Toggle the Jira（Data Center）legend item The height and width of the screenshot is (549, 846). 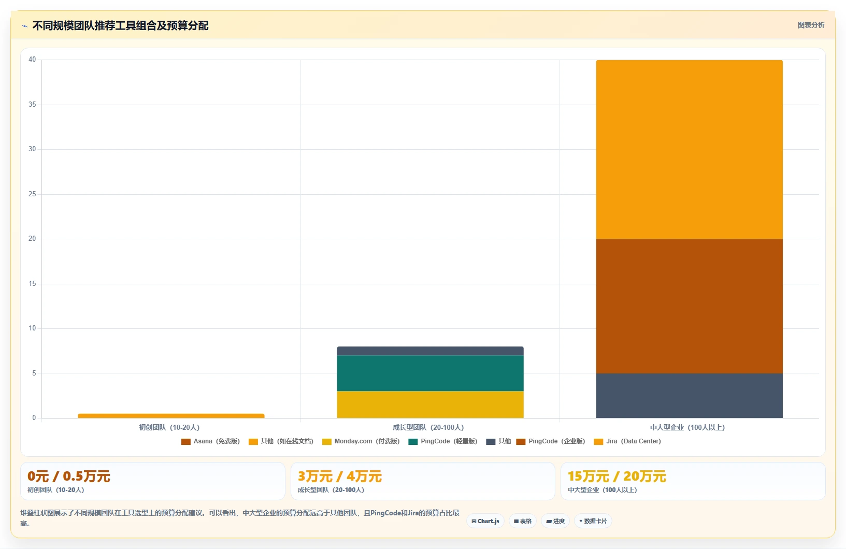(627, 441)
